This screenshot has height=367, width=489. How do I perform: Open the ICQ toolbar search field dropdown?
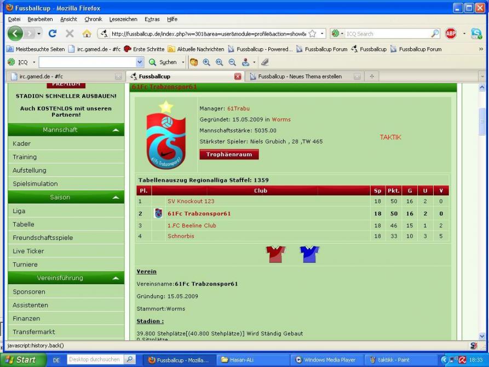click(139, 62)
